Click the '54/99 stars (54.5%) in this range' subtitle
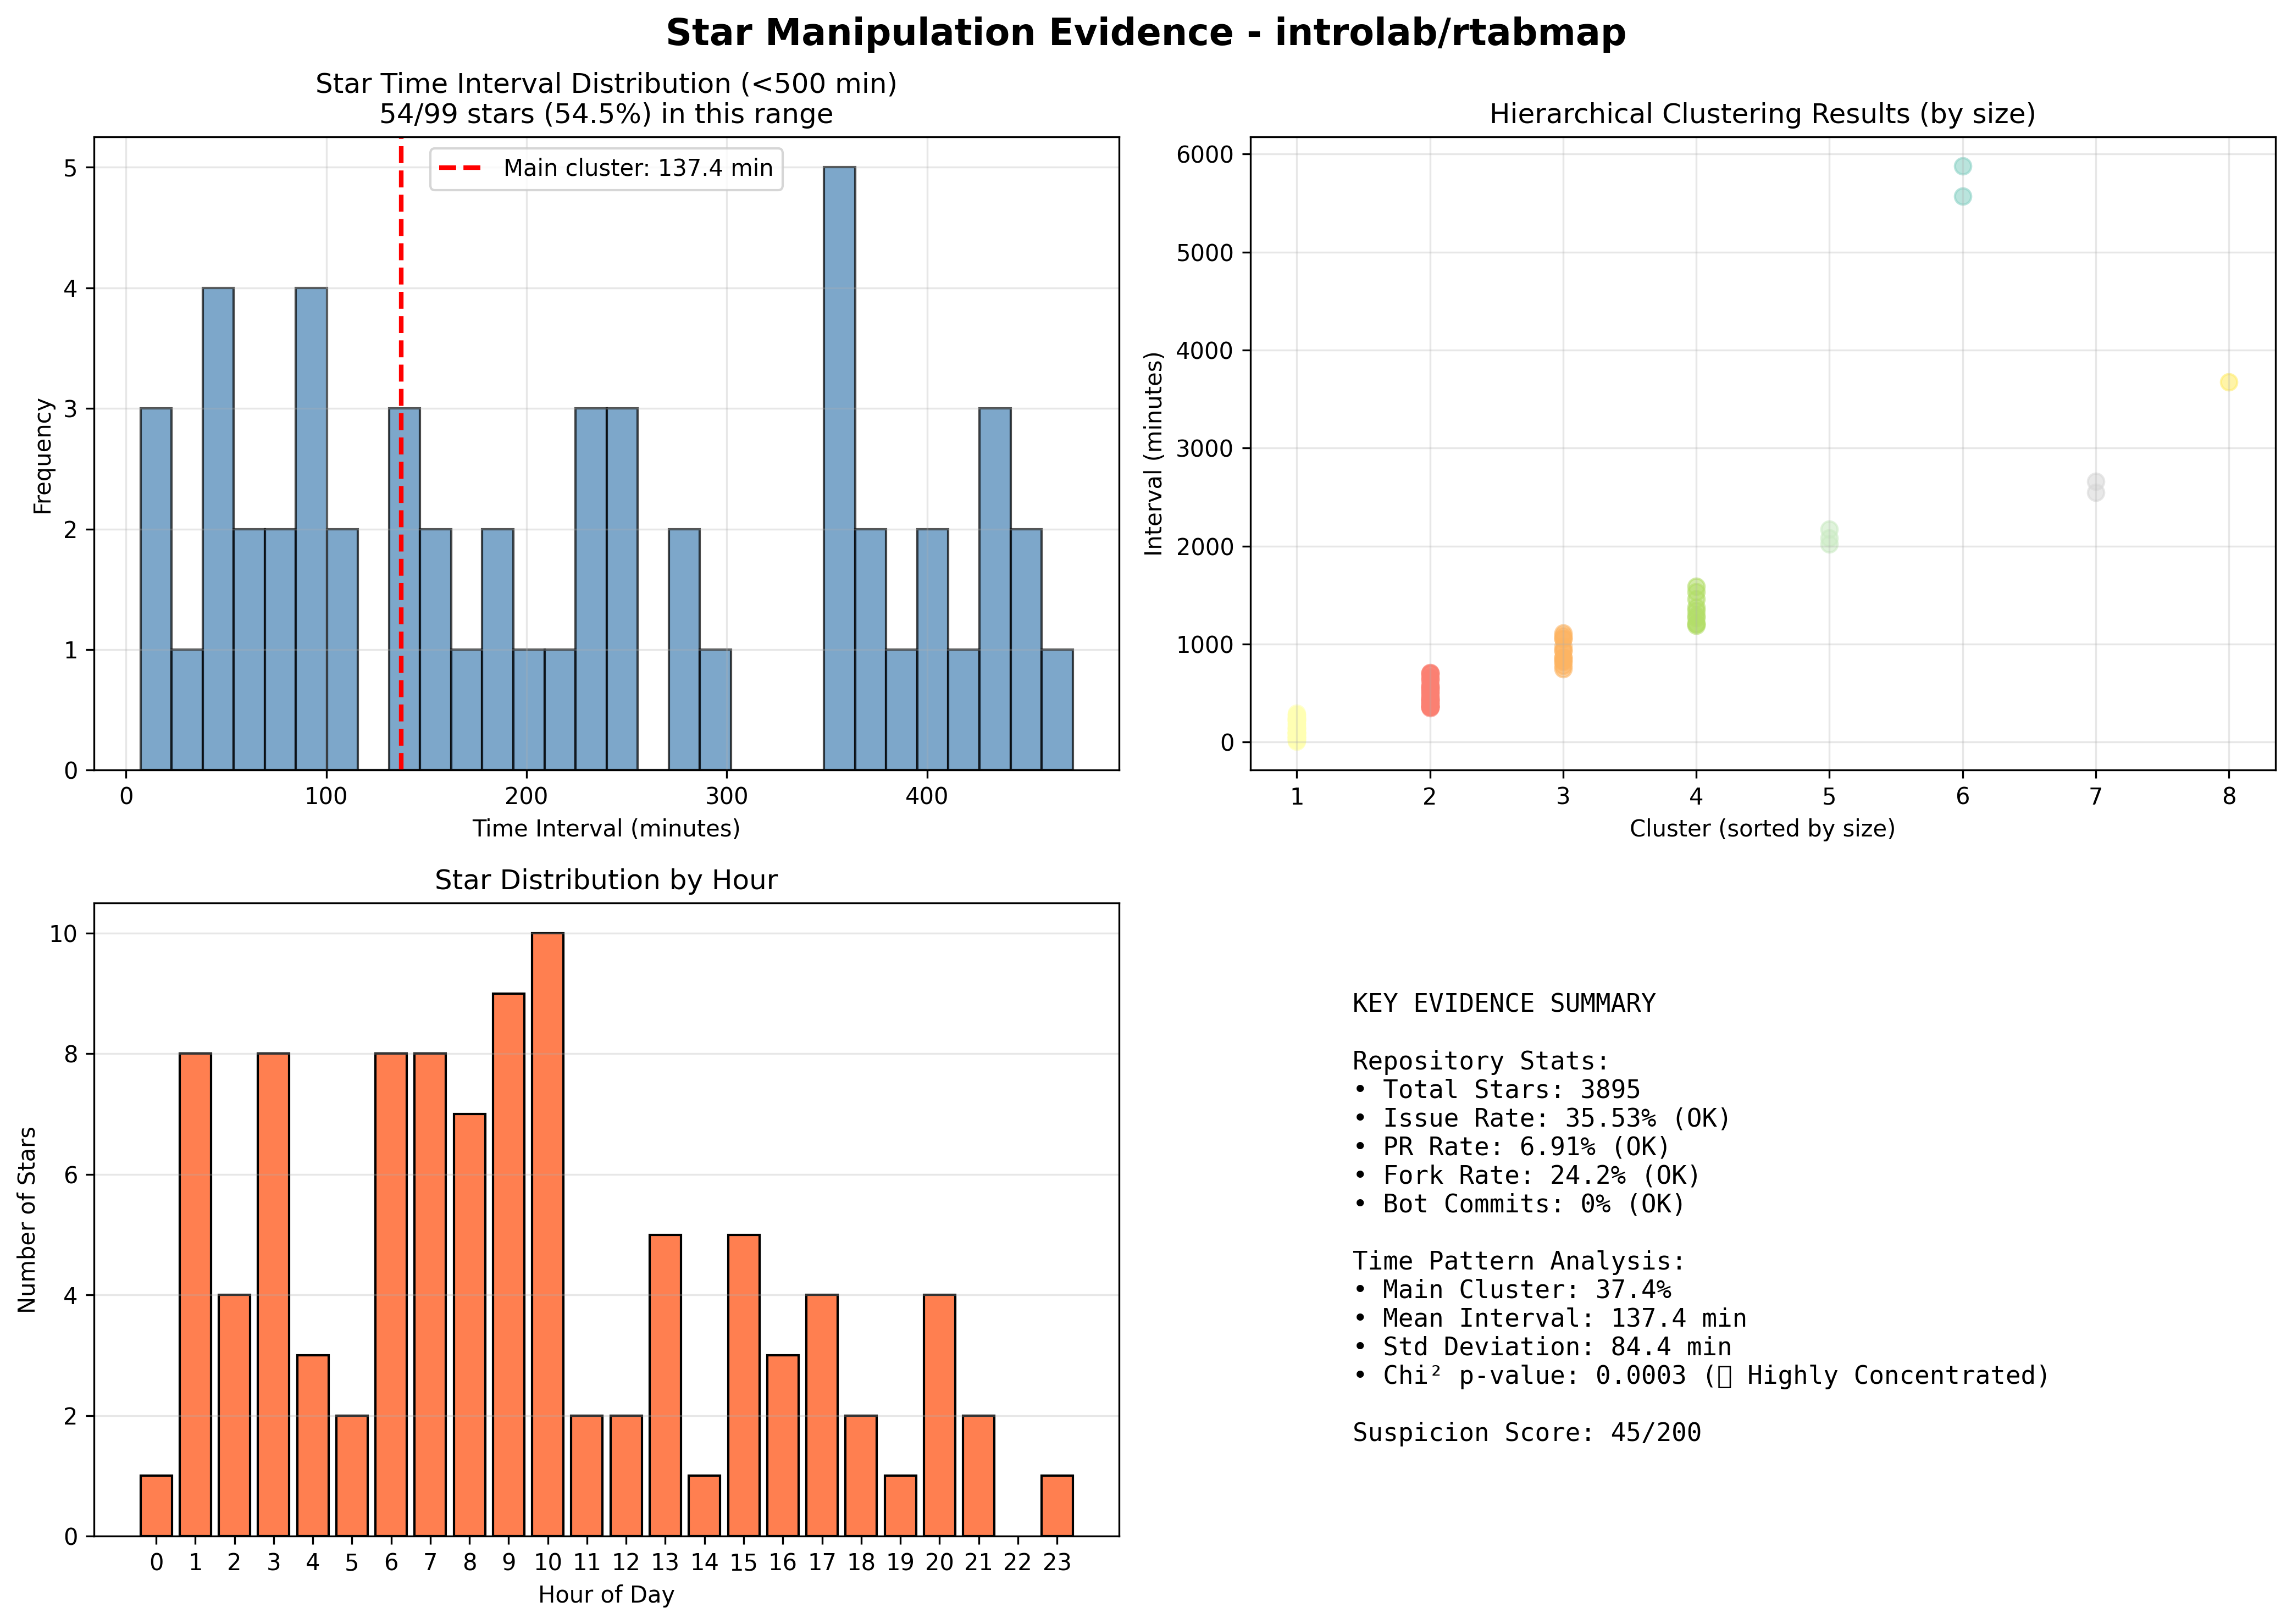 pos(606,114)
